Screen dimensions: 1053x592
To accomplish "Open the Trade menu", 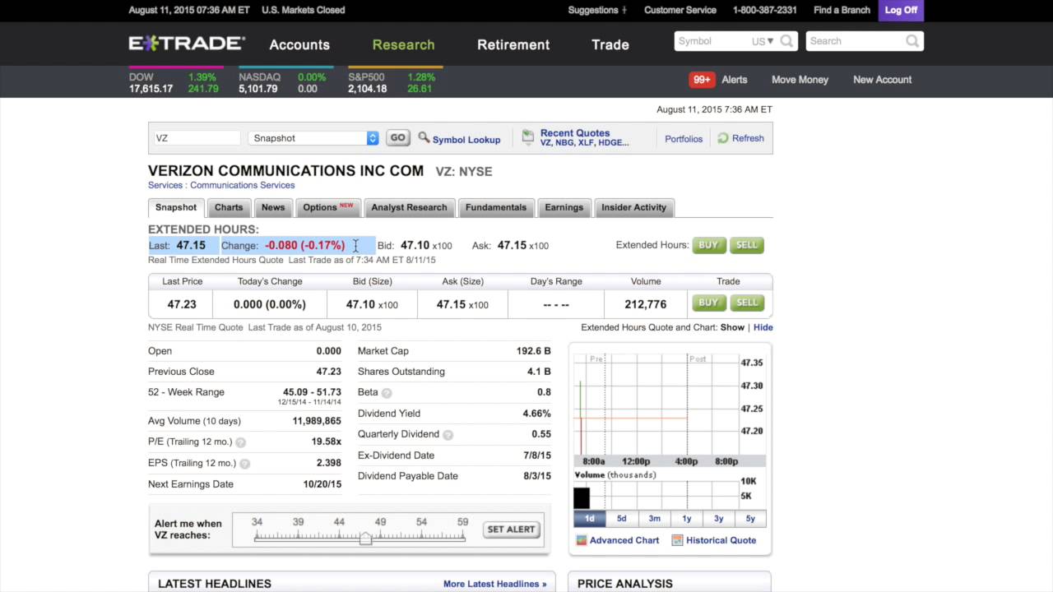I will point(610,44).
